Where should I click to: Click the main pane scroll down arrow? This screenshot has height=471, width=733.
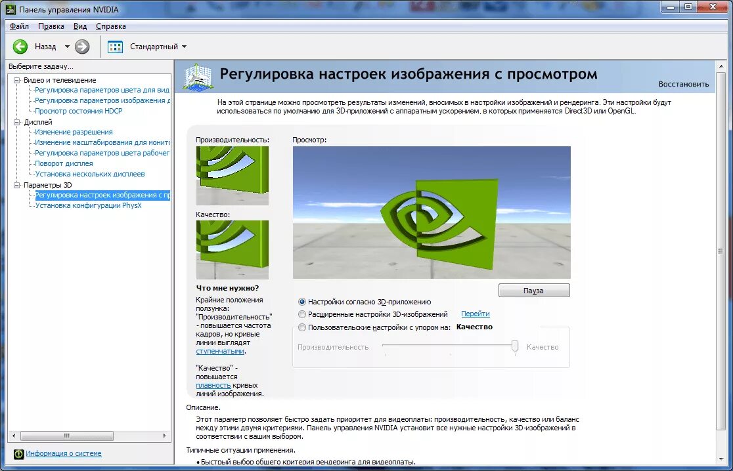[721, 459]
